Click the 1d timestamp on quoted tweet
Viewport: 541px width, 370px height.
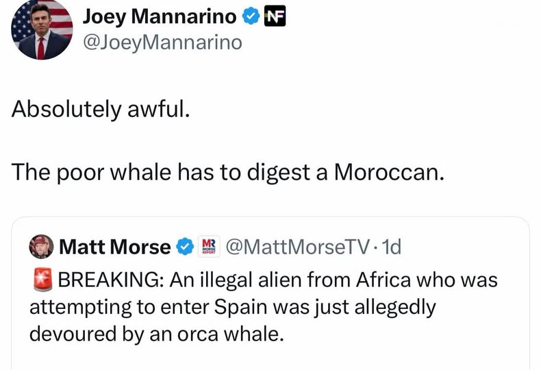pyautogui.click(x=392, y=247)
